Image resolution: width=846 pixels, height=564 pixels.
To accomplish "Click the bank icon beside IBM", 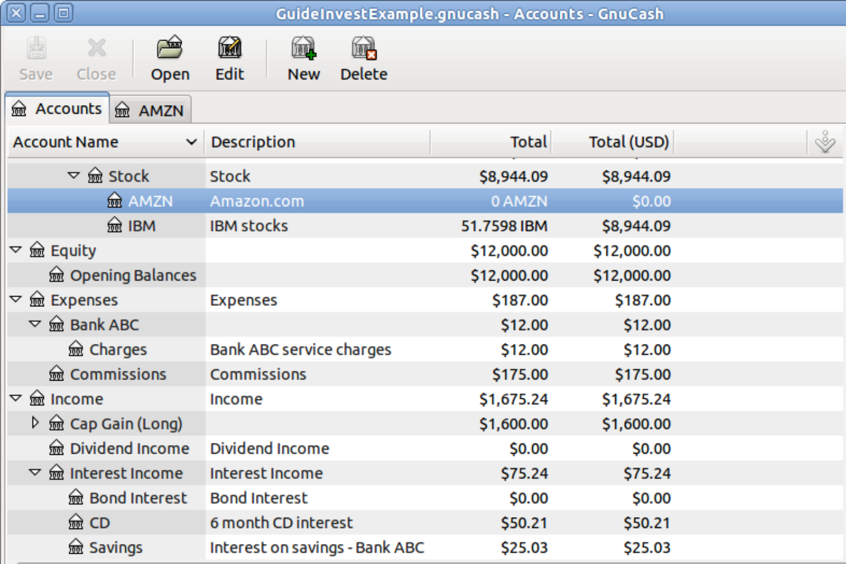I will point(115,225).
